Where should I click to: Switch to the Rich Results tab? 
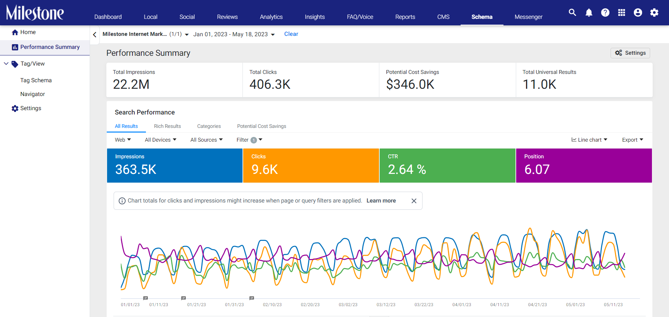point(167,126)
